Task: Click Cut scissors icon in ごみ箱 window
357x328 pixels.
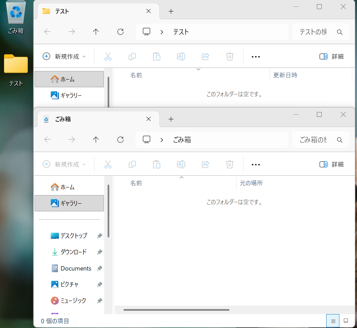Action: tap(108, 164)
